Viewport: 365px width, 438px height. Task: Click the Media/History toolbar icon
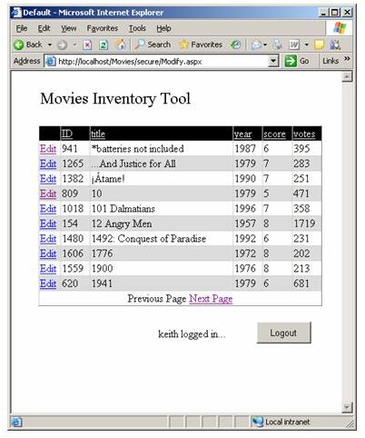pyautogui.click(x=235, y=45)
